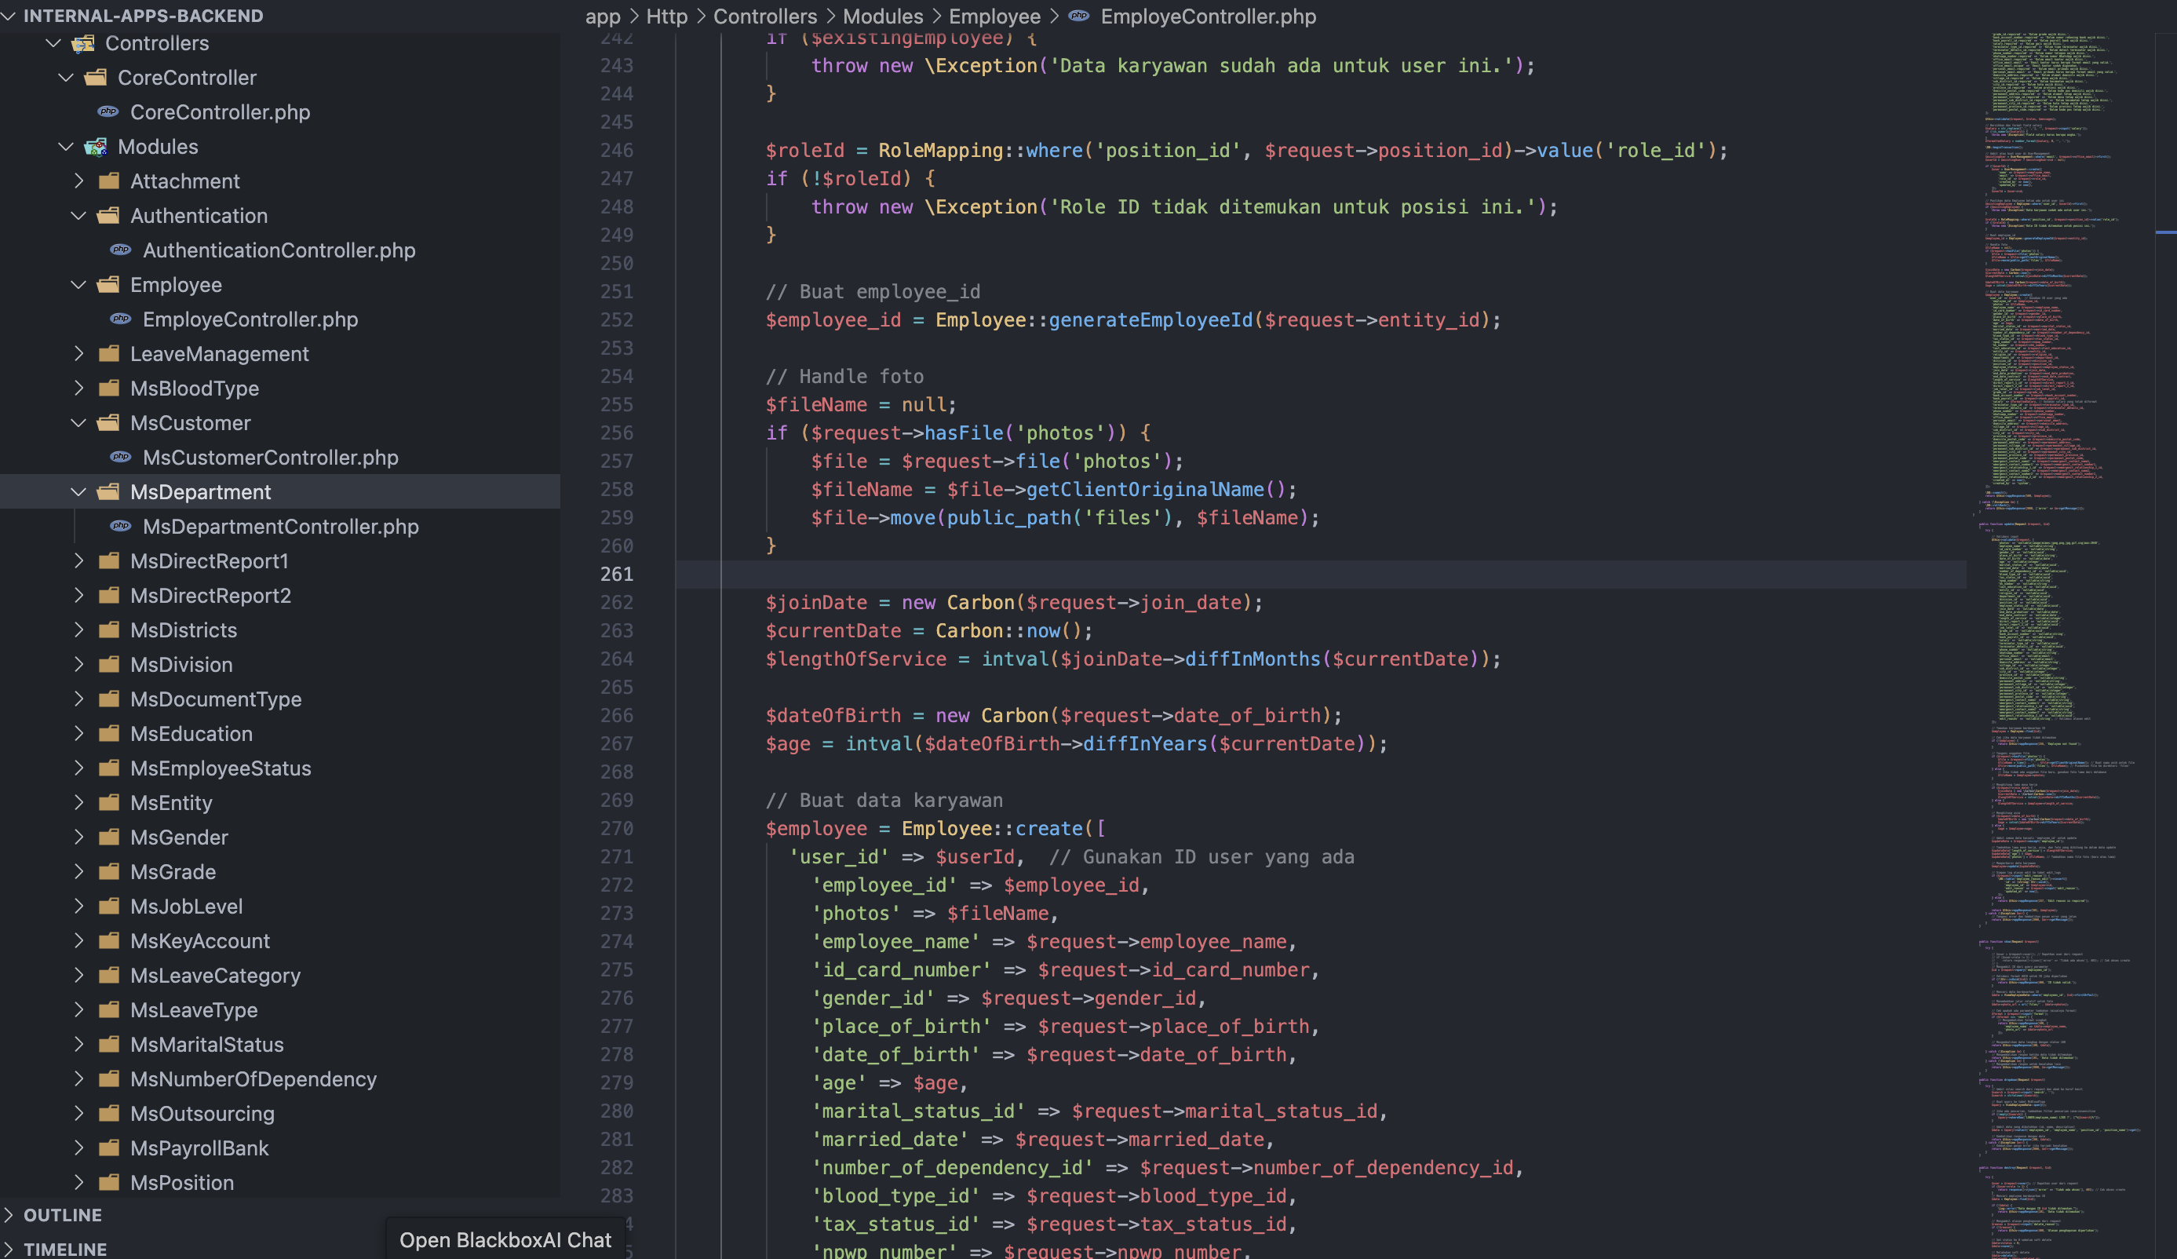Click the Modules folder icon
Image resolution: width=2177 pixels, height=1259 pixels.
[x=96, y=147]
